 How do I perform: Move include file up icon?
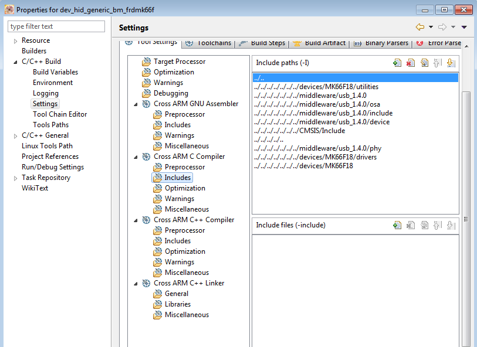click(437, 225)
